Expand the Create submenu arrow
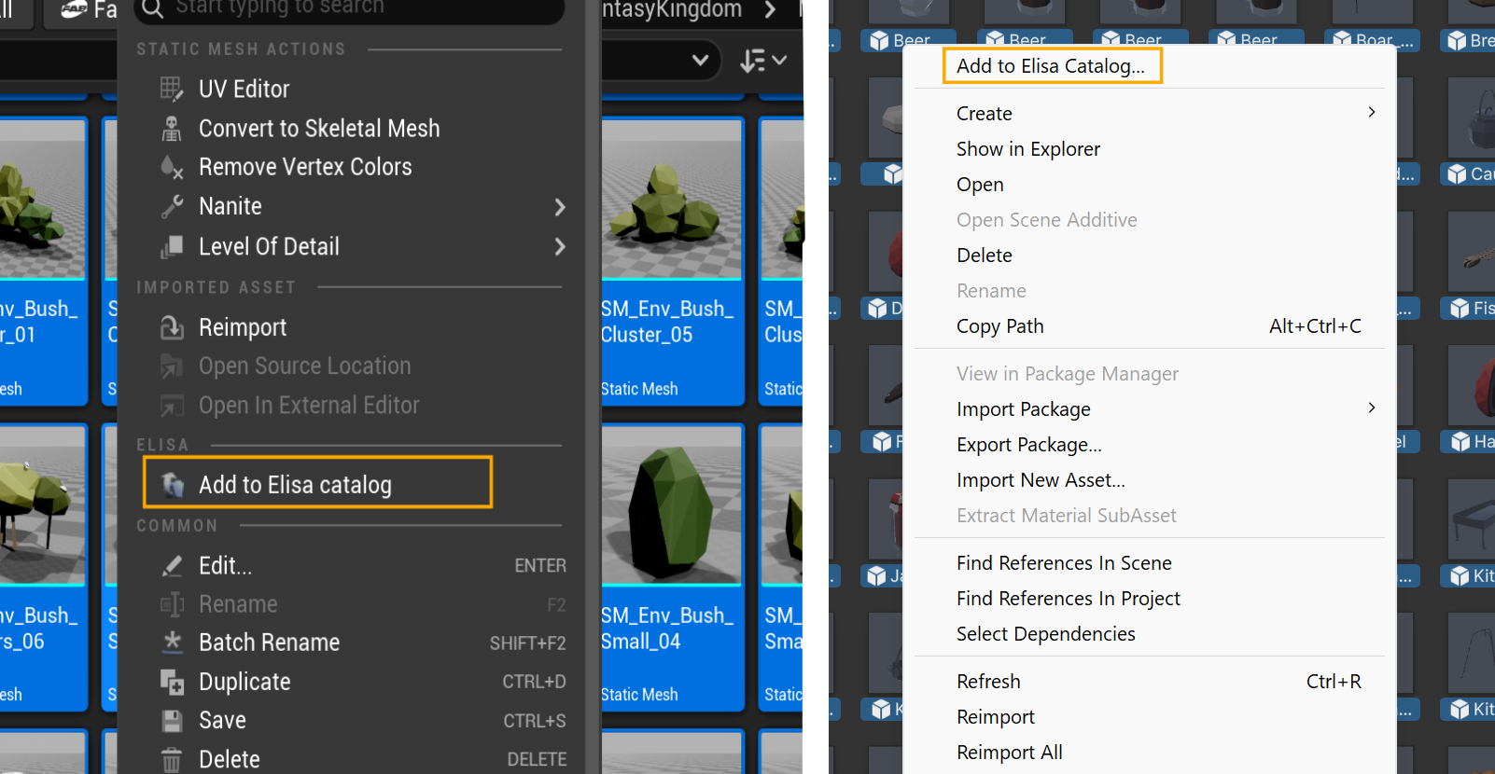This screenshot has height=774, width=1495. (x=1371, y=112)
